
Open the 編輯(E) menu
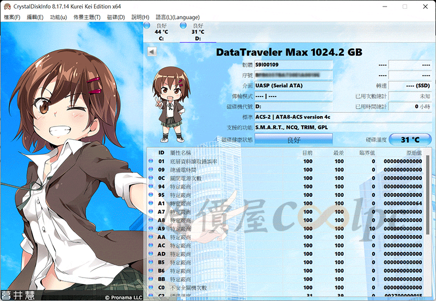35,17
